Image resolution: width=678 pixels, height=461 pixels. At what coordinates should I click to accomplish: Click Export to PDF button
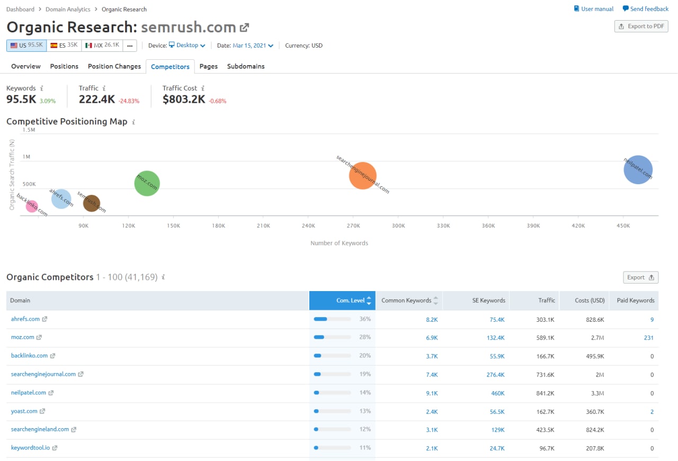click(x=641, y=26)
